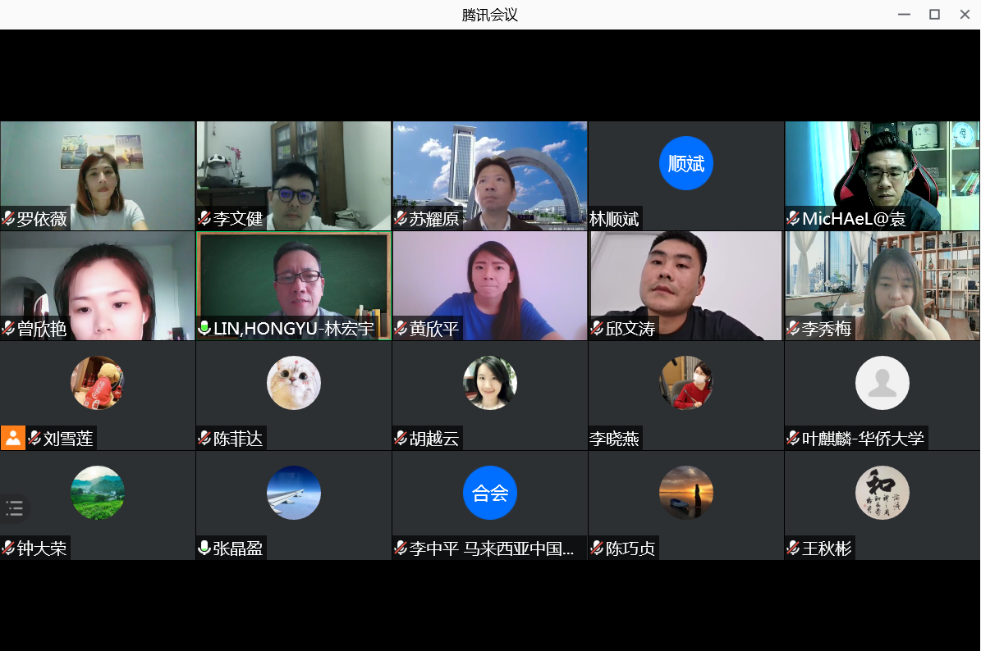Screen dimensions: 981x651
Task: Minimize the 腾讯会议 window
Action: 904,15
